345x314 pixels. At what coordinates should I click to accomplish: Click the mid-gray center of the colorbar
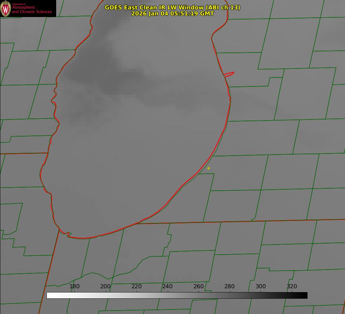click(177, 295)
